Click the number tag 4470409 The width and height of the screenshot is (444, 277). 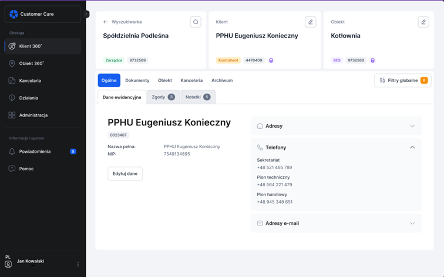click(x=254, y=60)
